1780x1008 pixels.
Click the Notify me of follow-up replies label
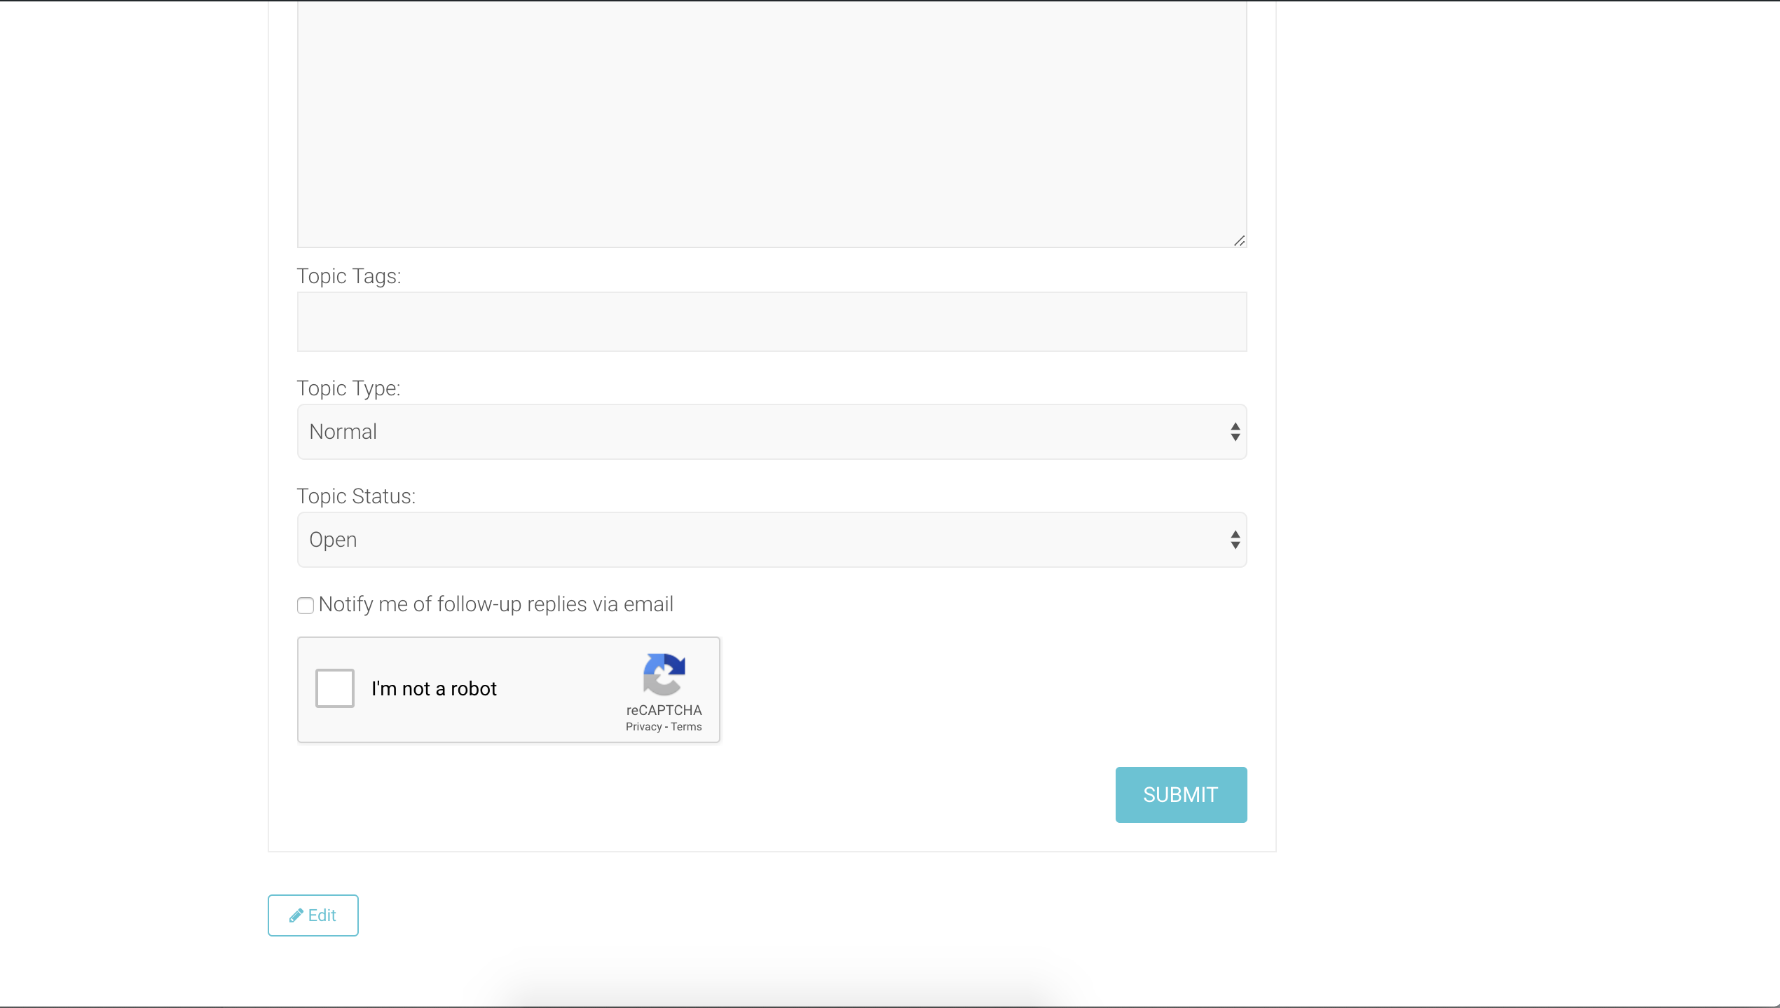click(495, 604)
